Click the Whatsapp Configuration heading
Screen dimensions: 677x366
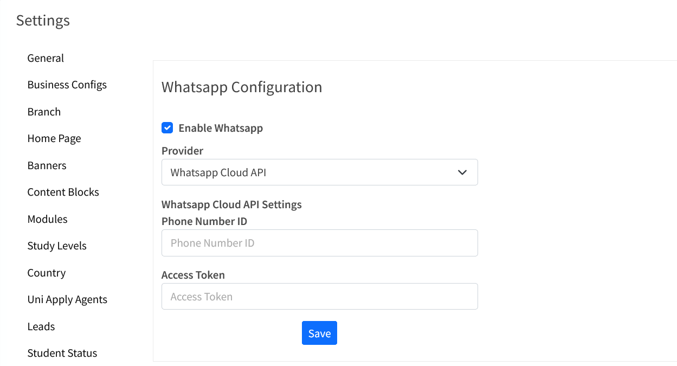(x=242, y=87)
